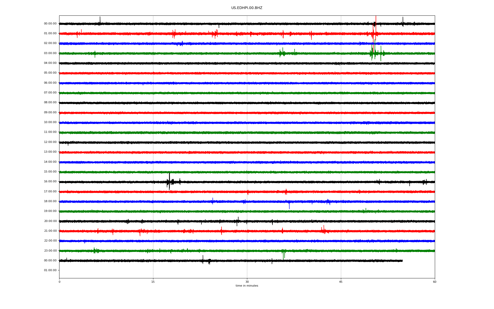Click the 12:00:00 row label
The image size is (494, 309).
(50, 142)
